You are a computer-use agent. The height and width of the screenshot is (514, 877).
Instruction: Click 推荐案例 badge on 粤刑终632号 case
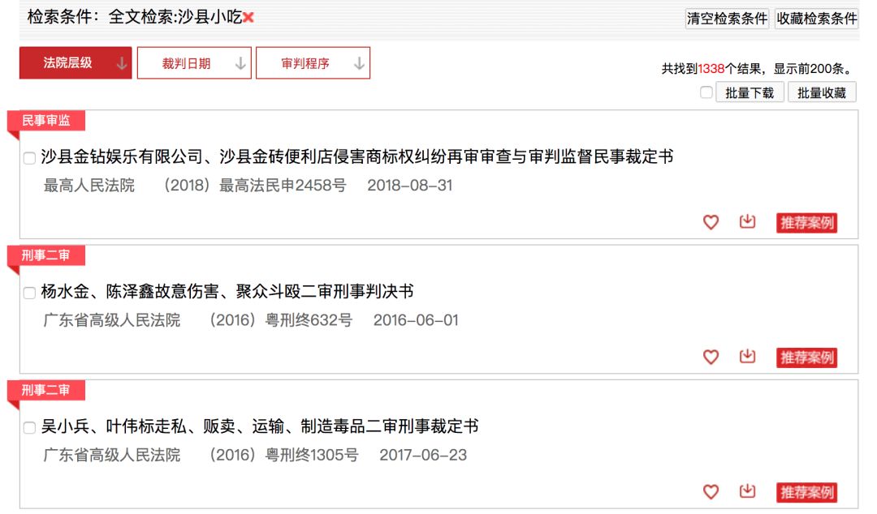pyautogui.click(x=806, y=358)
